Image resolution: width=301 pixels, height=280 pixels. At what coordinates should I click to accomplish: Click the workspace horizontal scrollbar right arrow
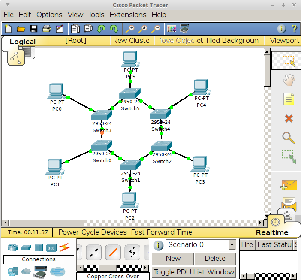coord(260,223)
